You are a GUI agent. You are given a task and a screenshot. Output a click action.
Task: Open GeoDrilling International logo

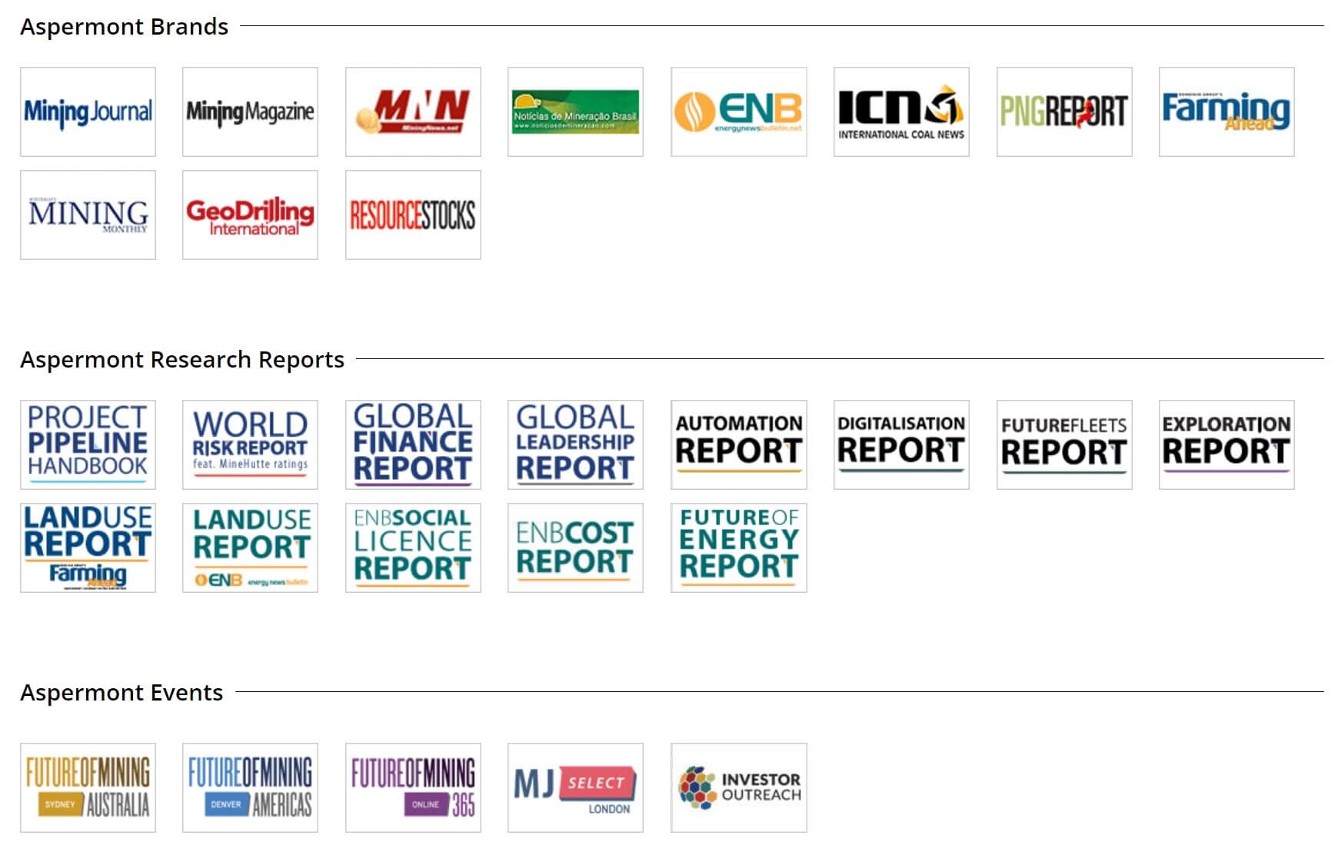coord(250,215)
